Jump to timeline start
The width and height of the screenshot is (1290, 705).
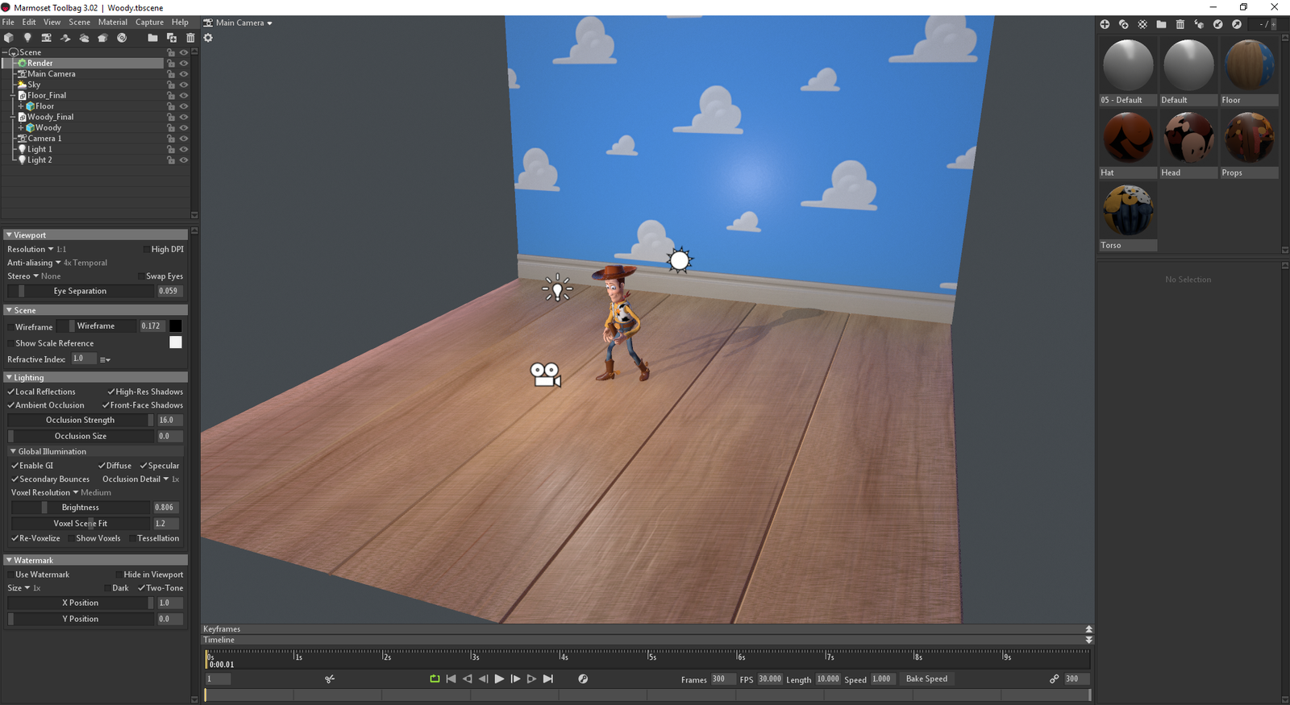coord(451,679)
